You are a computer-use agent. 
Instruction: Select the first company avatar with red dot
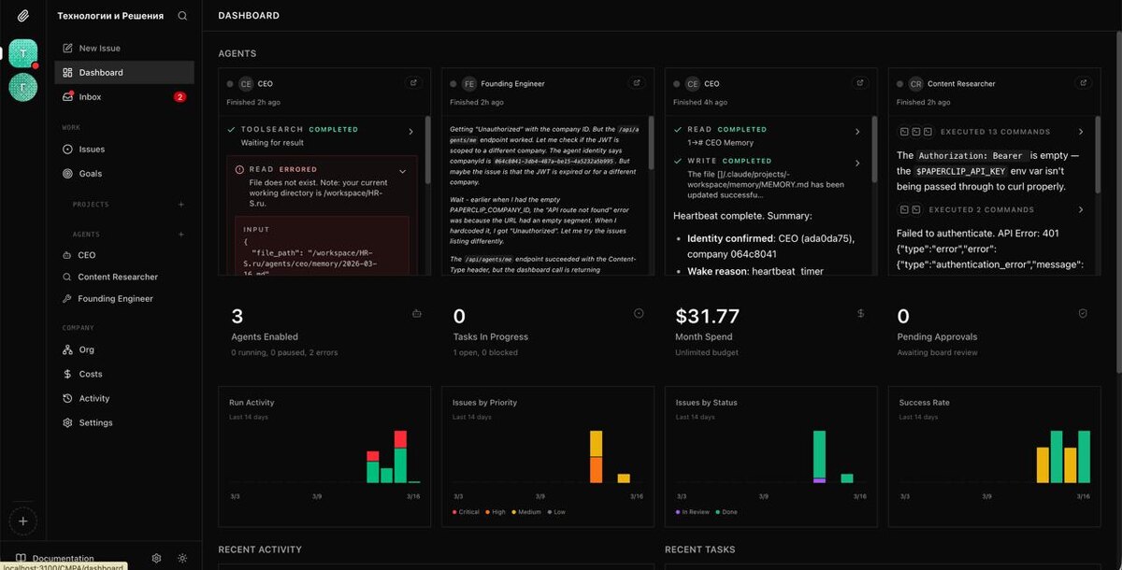click(23, 53)
